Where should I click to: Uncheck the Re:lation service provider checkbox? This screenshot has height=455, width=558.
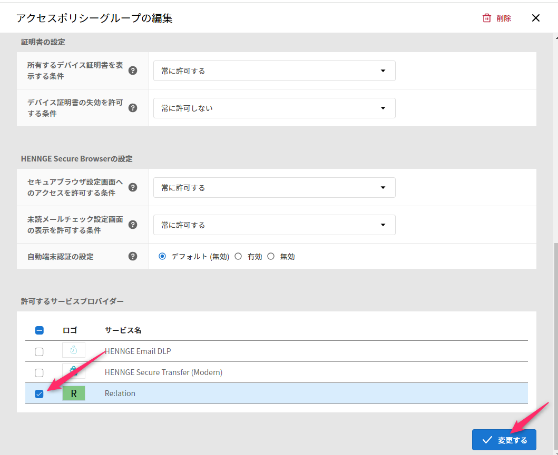[x=39, y=393]
